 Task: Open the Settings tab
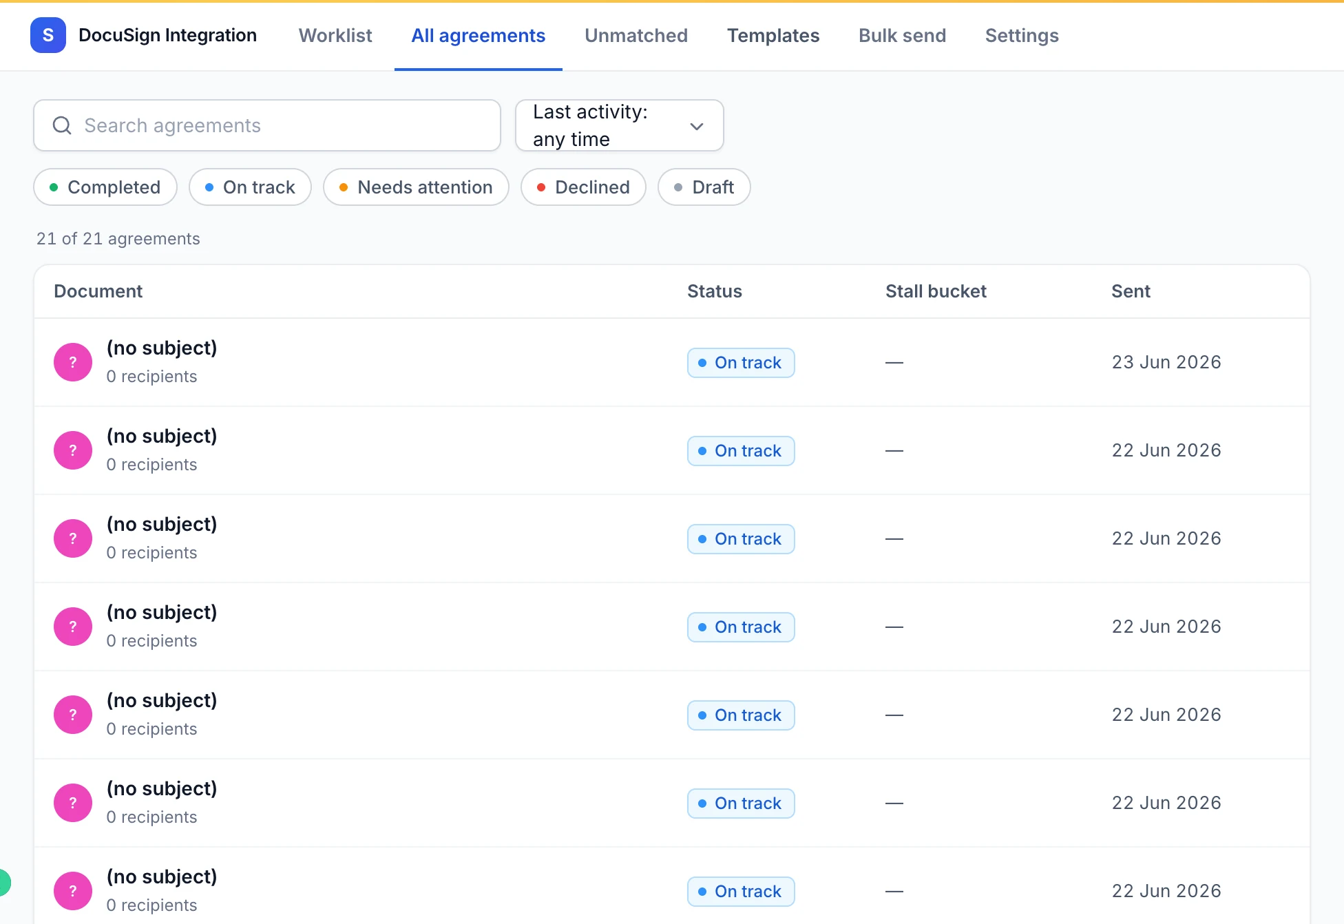click(1022, 35)
